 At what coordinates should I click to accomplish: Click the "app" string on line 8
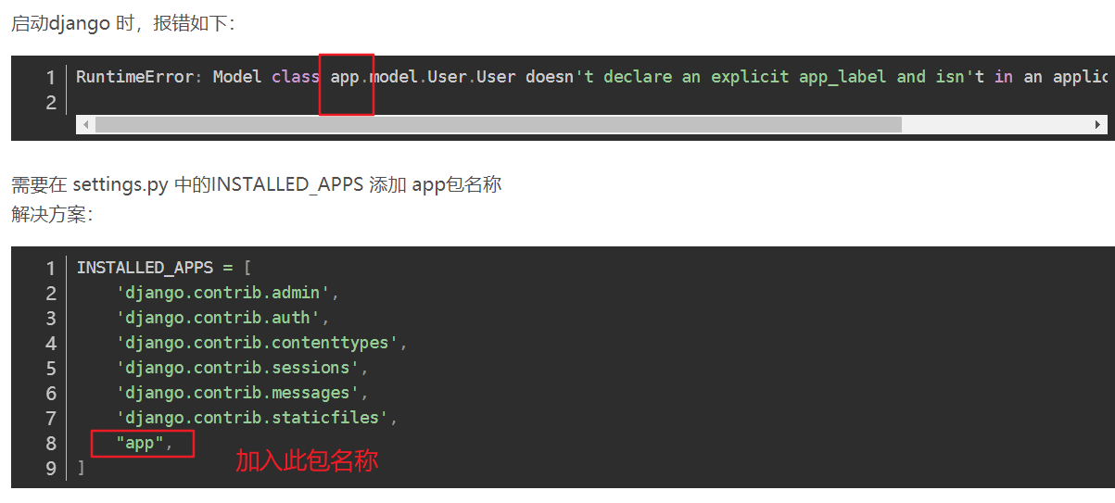(x=139, y=443)
